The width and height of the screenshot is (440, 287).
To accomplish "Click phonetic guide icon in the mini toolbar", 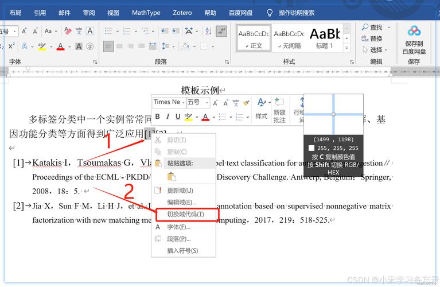I will coord(236,103).
